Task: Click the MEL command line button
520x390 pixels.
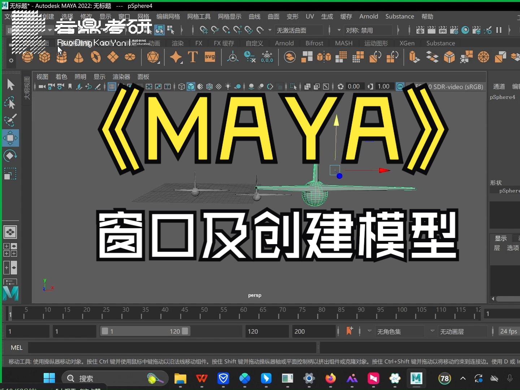Action: pos(17,347)
